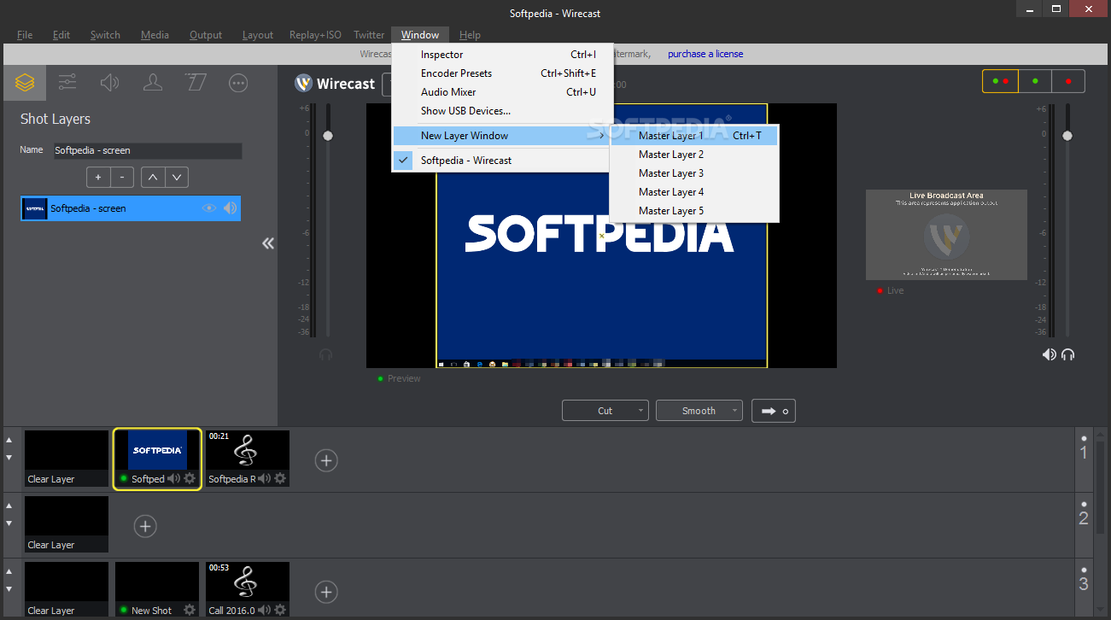Open settings gear on New Shot
1111x620 pixels.
(190, 610)
